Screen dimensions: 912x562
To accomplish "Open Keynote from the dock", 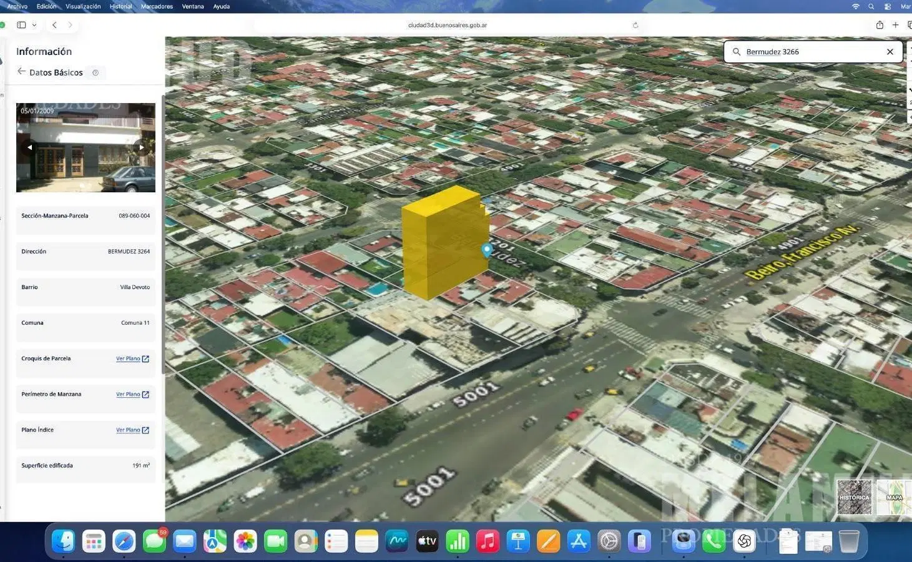I will pyautogui.click(x=518, y=541).
